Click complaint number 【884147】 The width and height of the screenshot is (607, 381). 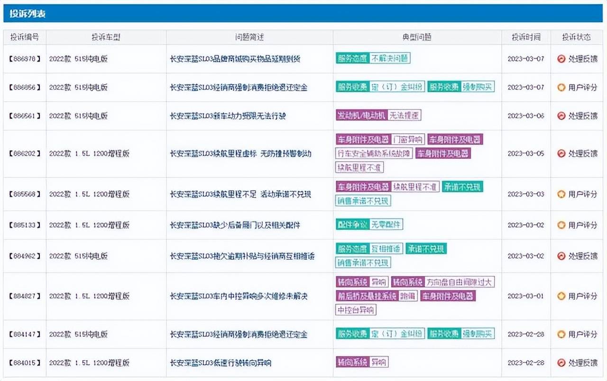25,334
